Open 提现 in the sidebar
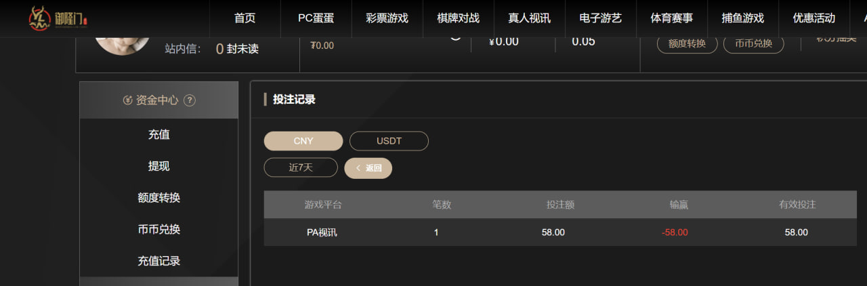 pyautogui.click(x=158, y=166)
